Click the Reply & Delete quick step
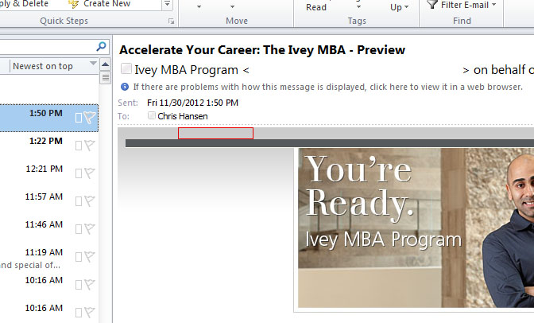 24,4
